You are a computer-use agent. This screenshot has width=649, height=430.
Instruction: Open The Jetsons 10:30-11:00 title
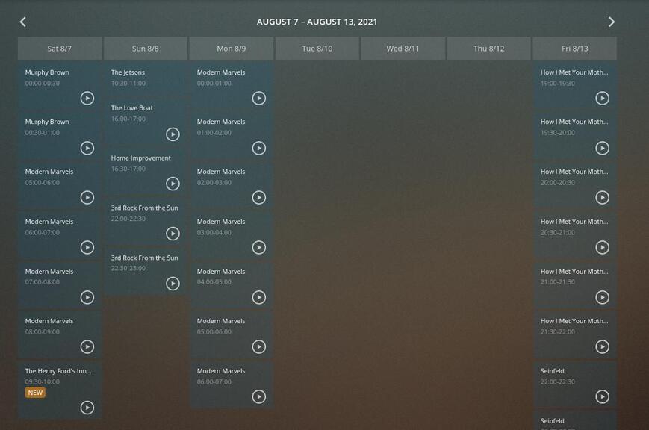click(128, 72)
